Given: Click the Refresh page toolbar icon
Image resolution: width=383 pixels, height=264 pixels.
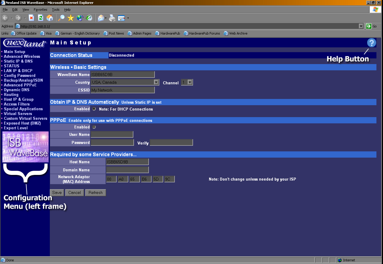Looking at the screenshot, I should point(41,18).
